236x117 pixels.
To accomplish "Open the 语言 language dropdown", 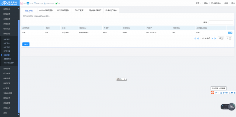I will click(x=198, y=3).
